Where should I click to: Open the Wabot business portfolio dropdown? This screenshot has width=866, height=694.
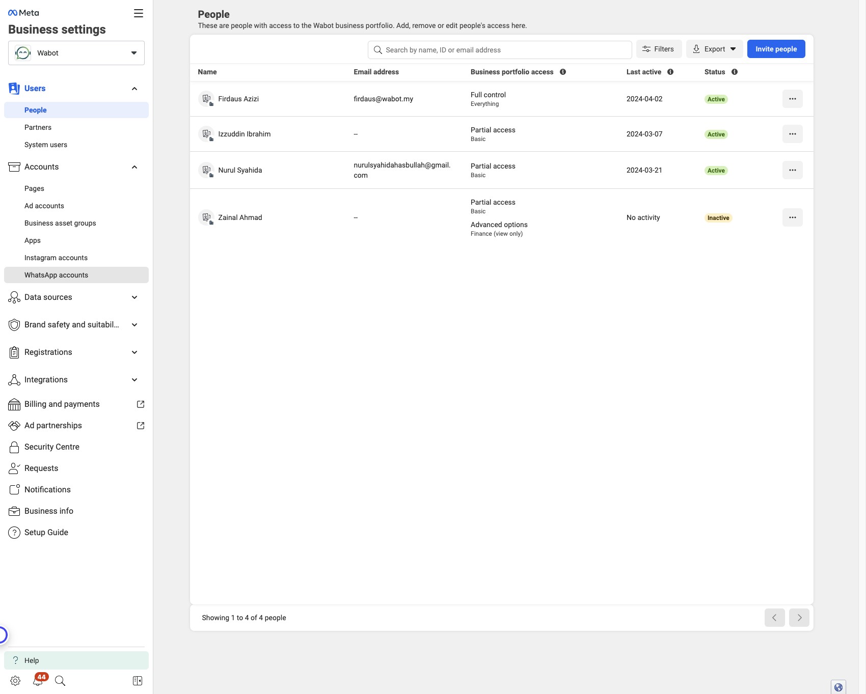point(76,53)
